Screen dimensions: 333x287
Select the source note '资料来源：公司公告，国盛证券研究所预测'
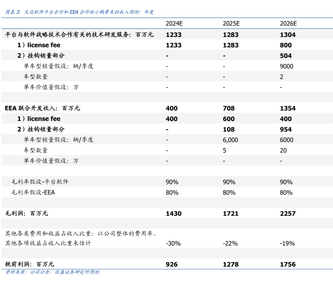pos(52,272)
